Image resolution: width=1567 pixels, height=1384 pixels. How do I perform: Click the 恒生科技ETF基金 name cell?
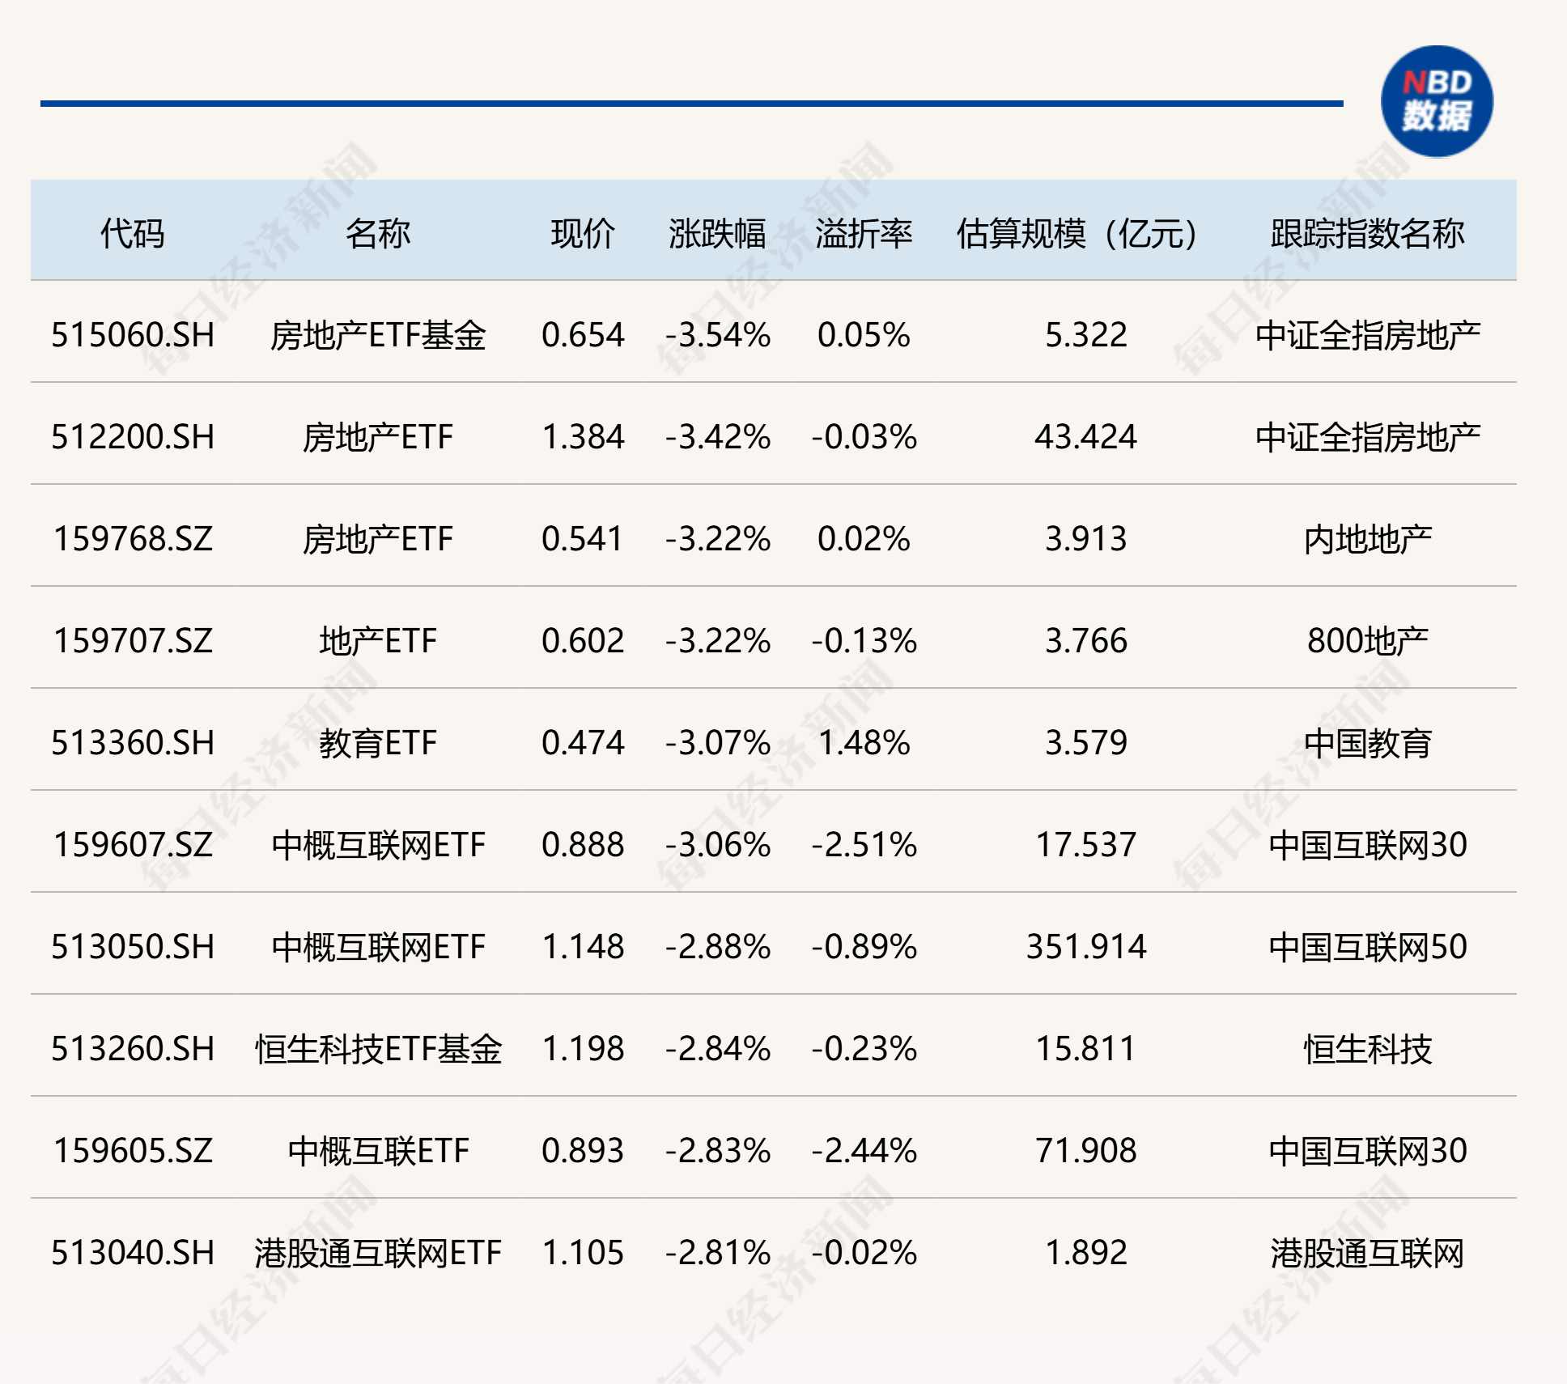pyautogui.click(x=378, y=1049)
